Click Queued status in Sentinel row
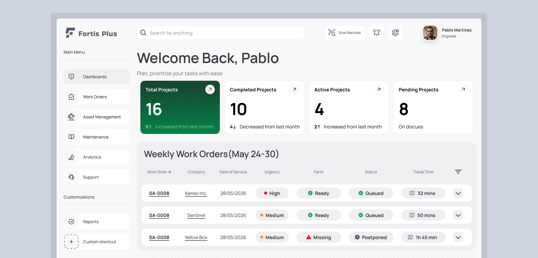Viewport: 538px width, 258px height. (371, 215)
